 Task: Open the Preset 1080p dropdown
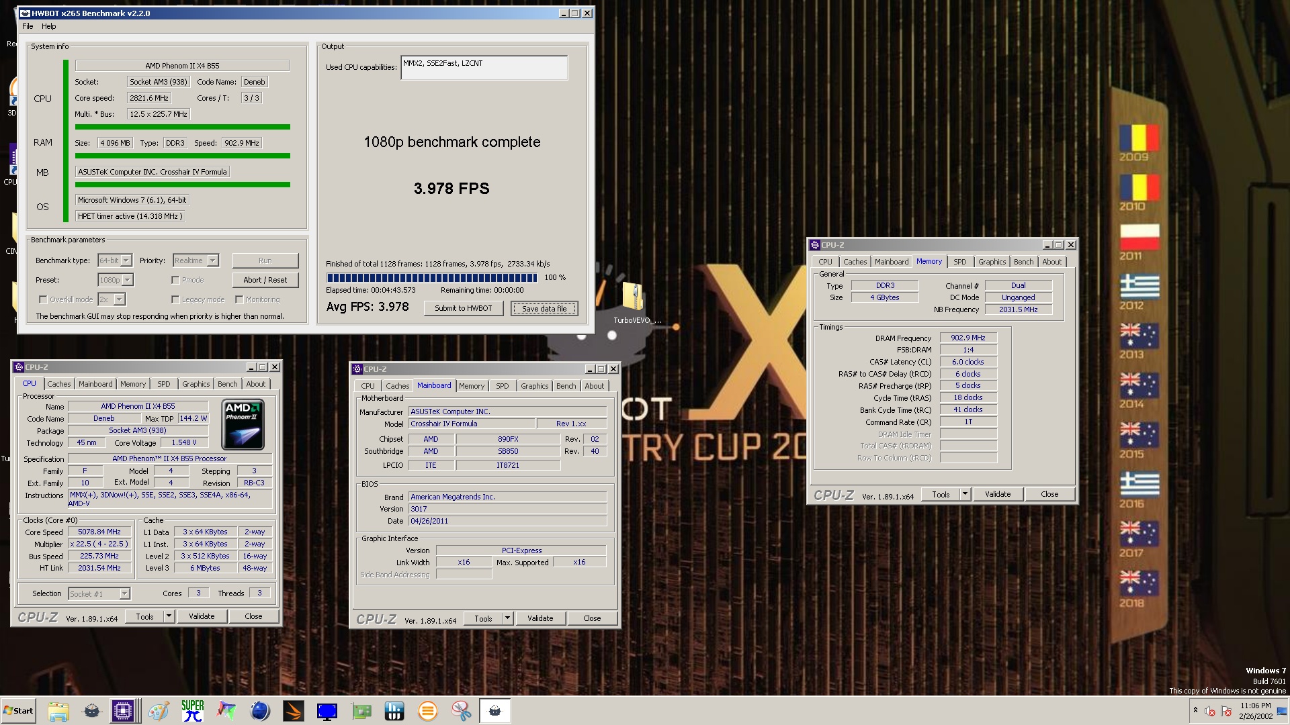(x=116, y=280)
